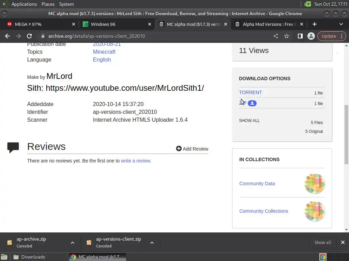Click Show all downloads button
Viewport: 349px width, 261px height.
322,242
